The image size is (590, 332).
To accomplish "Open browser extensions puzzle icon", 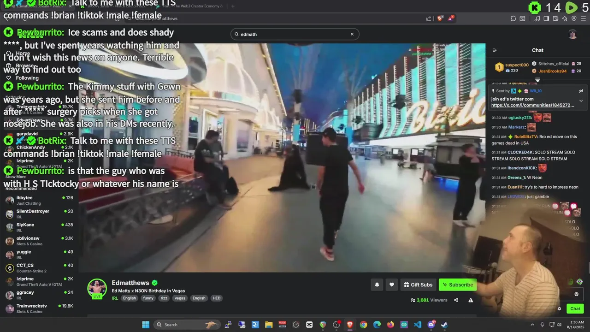I will pyautogui.click(x=513, y=18).
